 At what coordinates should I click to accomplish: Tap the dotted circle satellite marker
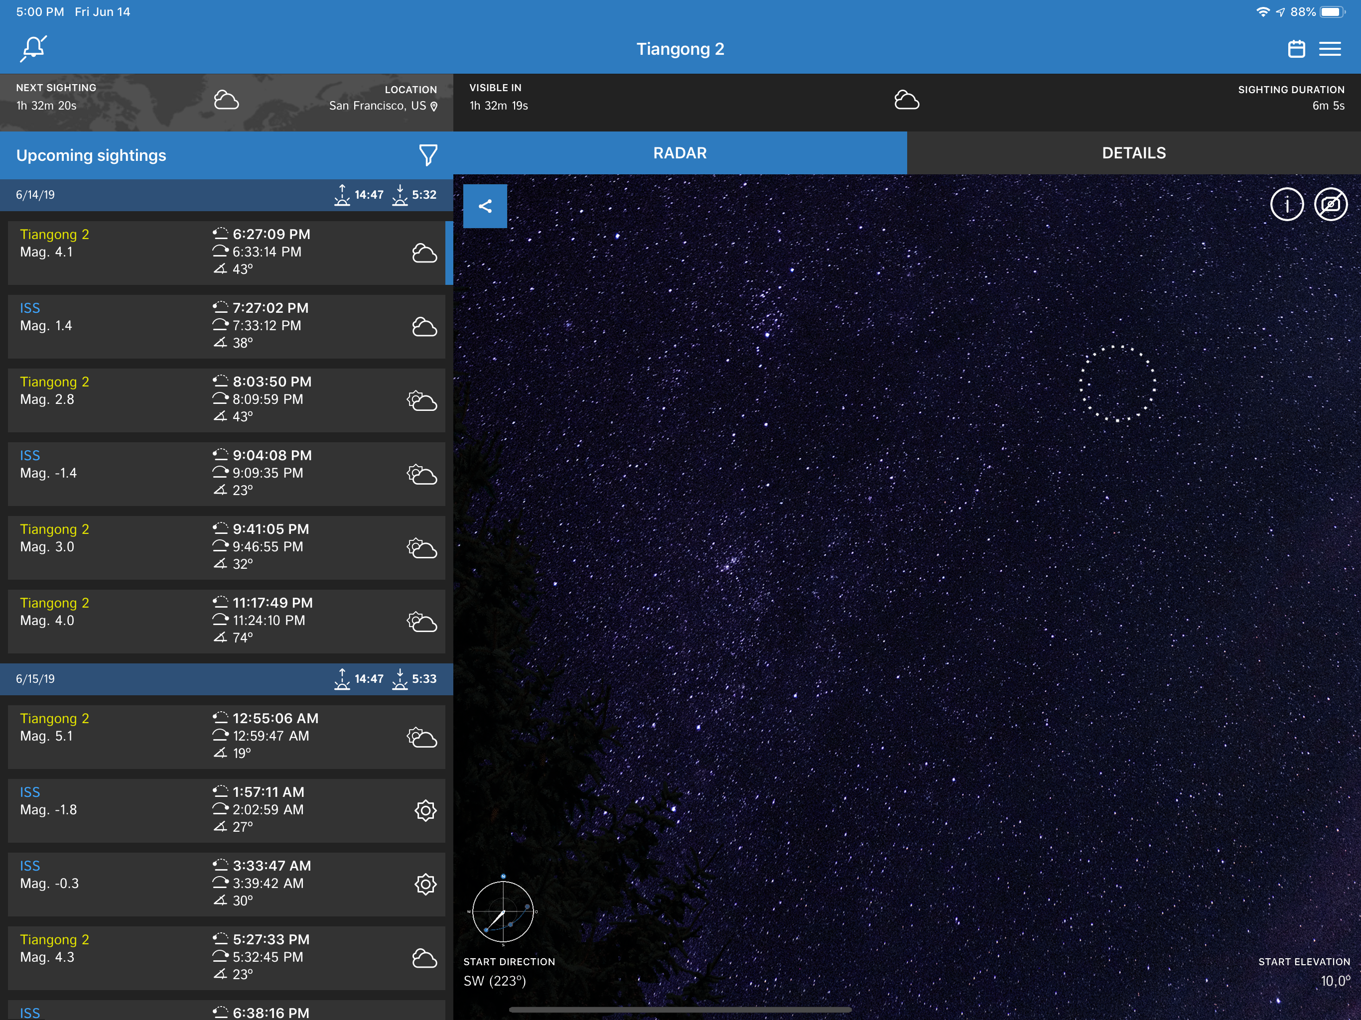1117,383
